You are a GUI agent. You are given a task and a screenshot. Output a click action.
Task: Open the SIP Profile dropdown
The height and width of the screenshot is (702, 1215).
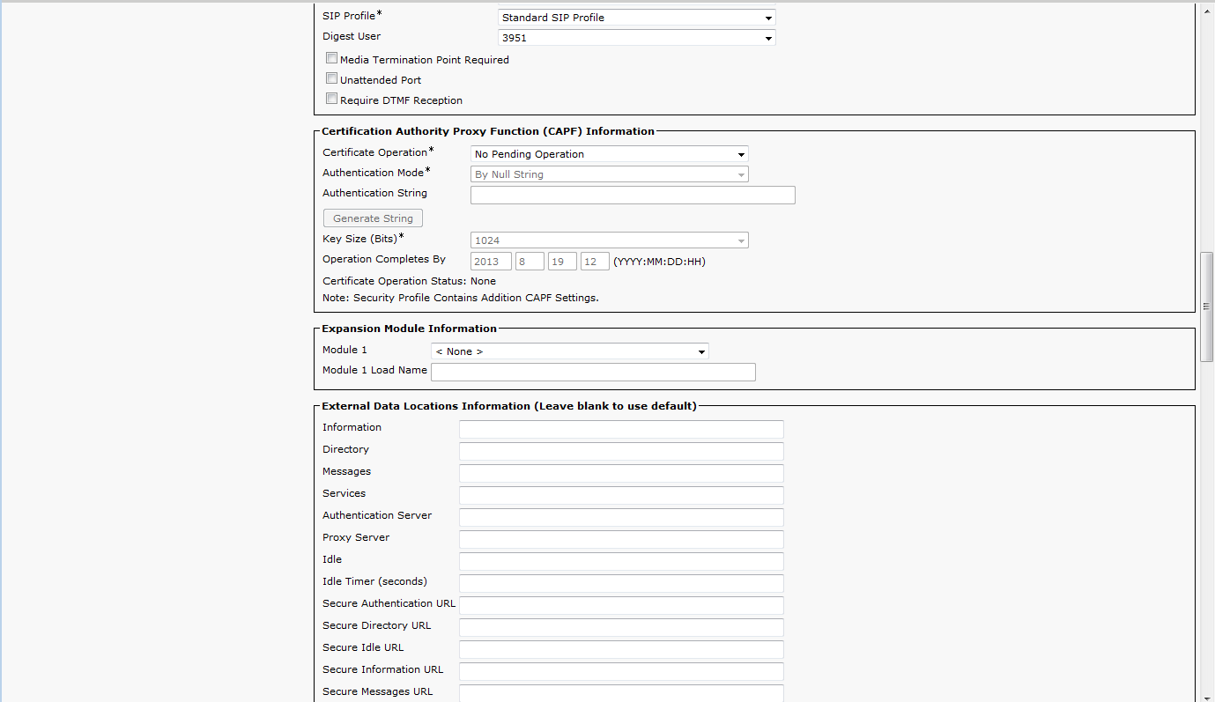pyautogui.click(x=636, y=18)
